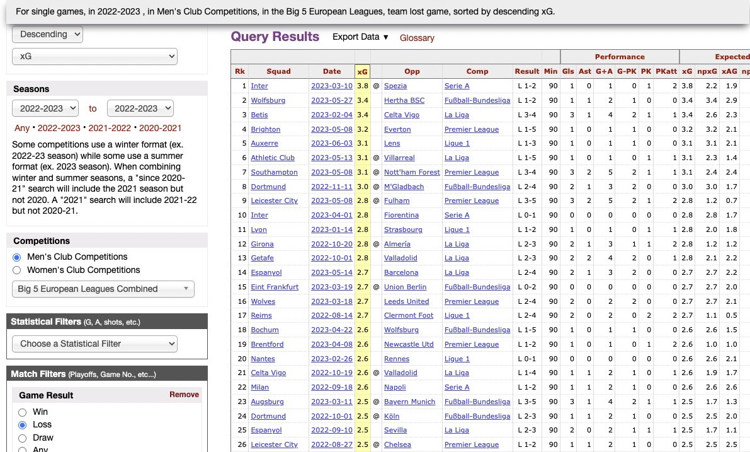Click the Any seasons shortcut link
The width and height of the screenshot is (750, 452).
click(x=22, y=129)
